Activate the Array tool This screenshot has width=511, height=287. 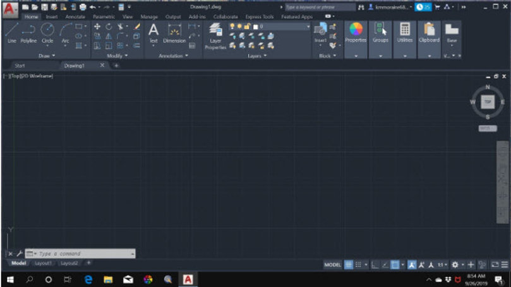point(120,45)
